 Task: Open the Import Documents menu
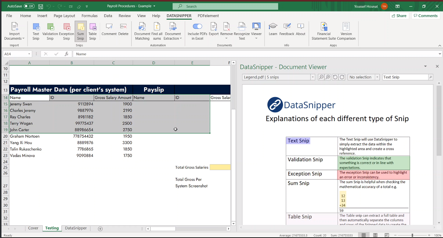click(14, 31)
